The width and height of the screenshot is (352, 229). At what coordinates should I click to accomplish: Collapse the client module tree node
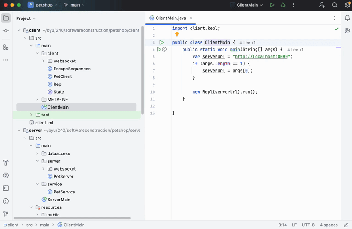tap(19, 30)
